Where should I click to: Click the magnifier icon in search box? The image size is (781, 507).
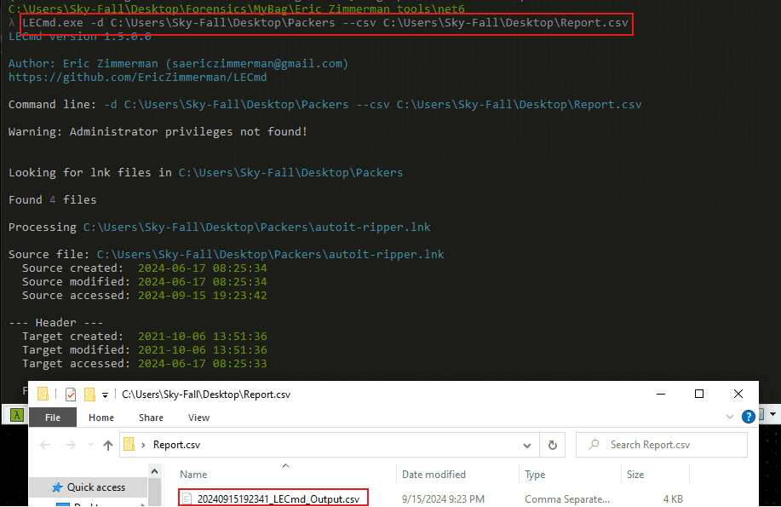point(594,444)
